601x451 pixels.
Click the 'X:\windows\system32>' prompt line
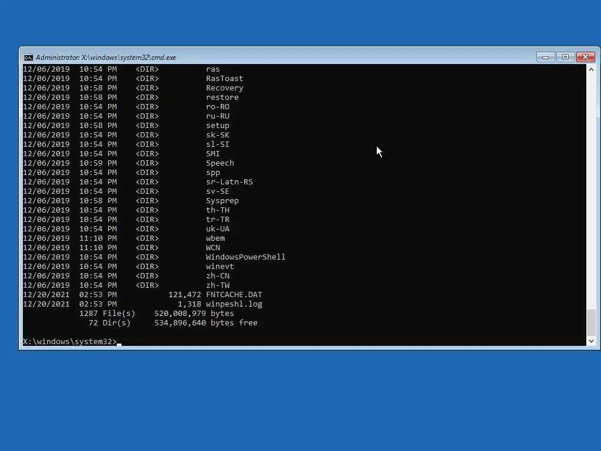tap(70, 341)
